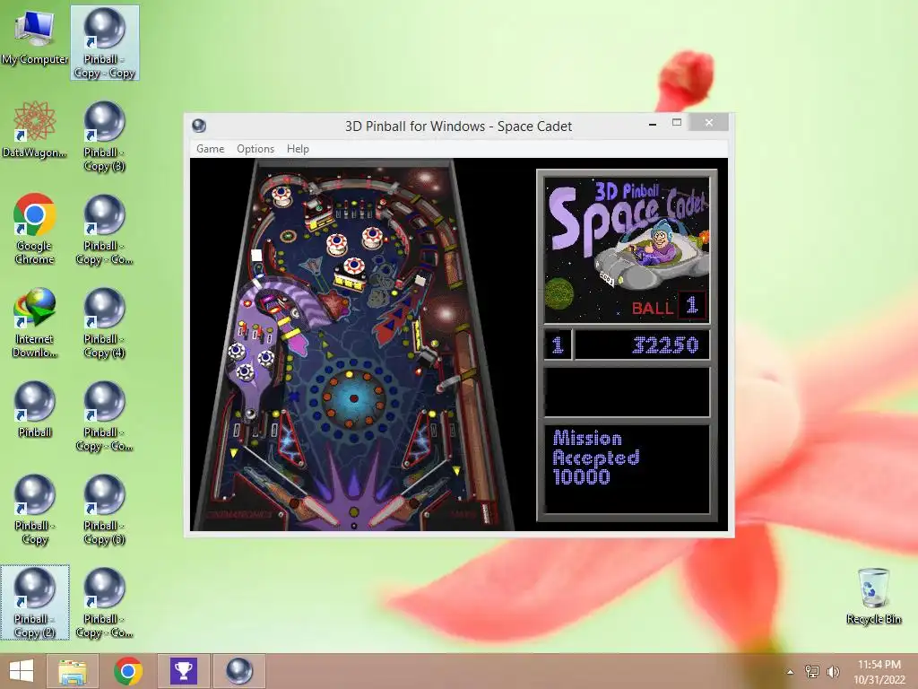918x689 pixels.
Task: Click the network tray icon
Action: coord(812,672)
